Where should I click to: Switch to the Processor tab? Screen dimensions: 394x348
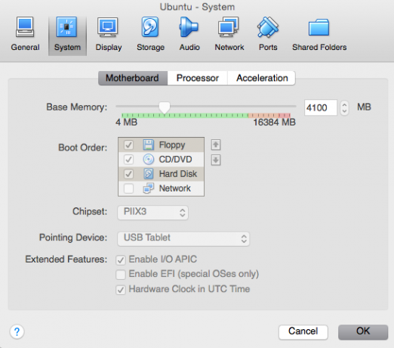point(198,78)
